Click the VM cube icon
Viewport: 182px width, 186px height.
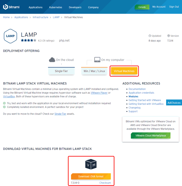coord(91,164)
